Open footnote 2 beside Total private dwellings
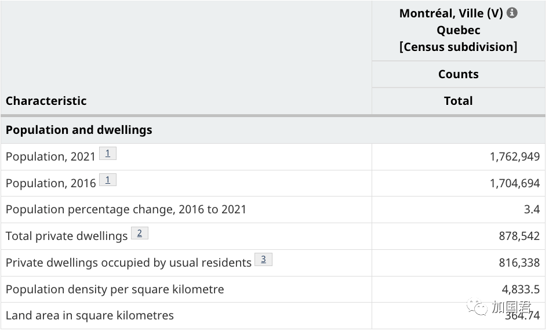 tap(140, 233)
